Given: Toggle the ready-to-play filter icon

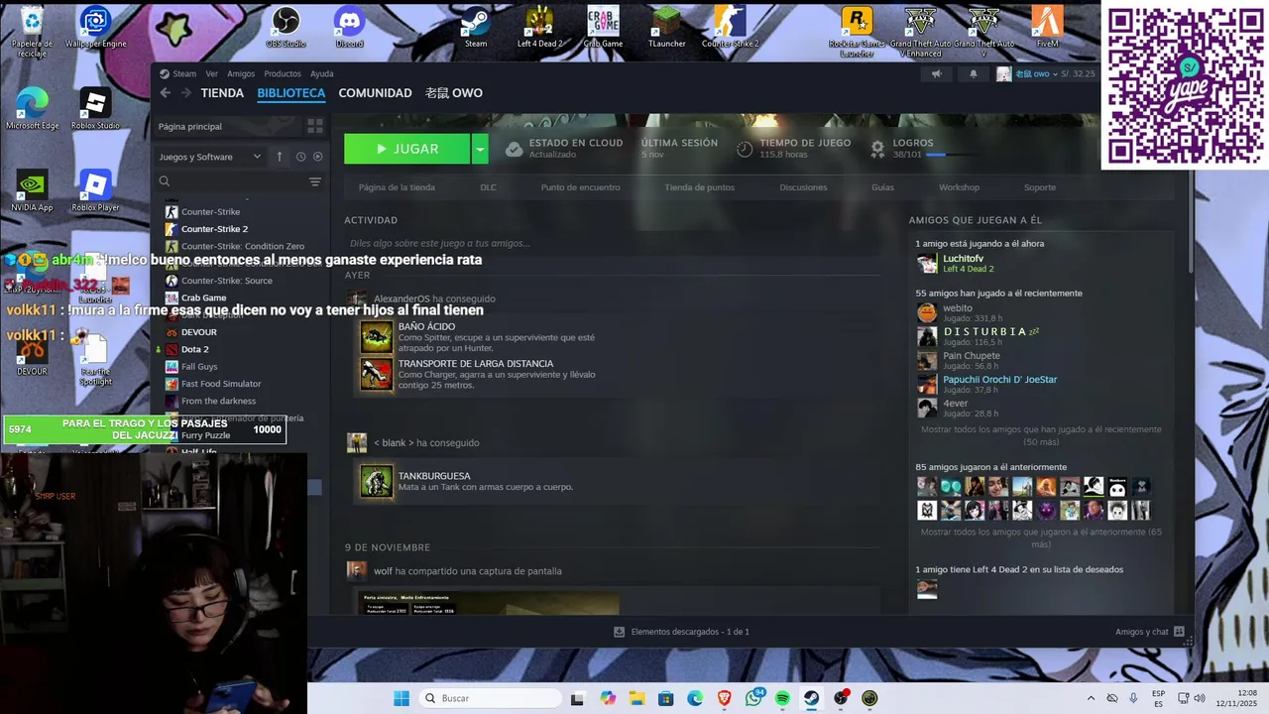Looking at the screenshot, I should tap(318, 157).
